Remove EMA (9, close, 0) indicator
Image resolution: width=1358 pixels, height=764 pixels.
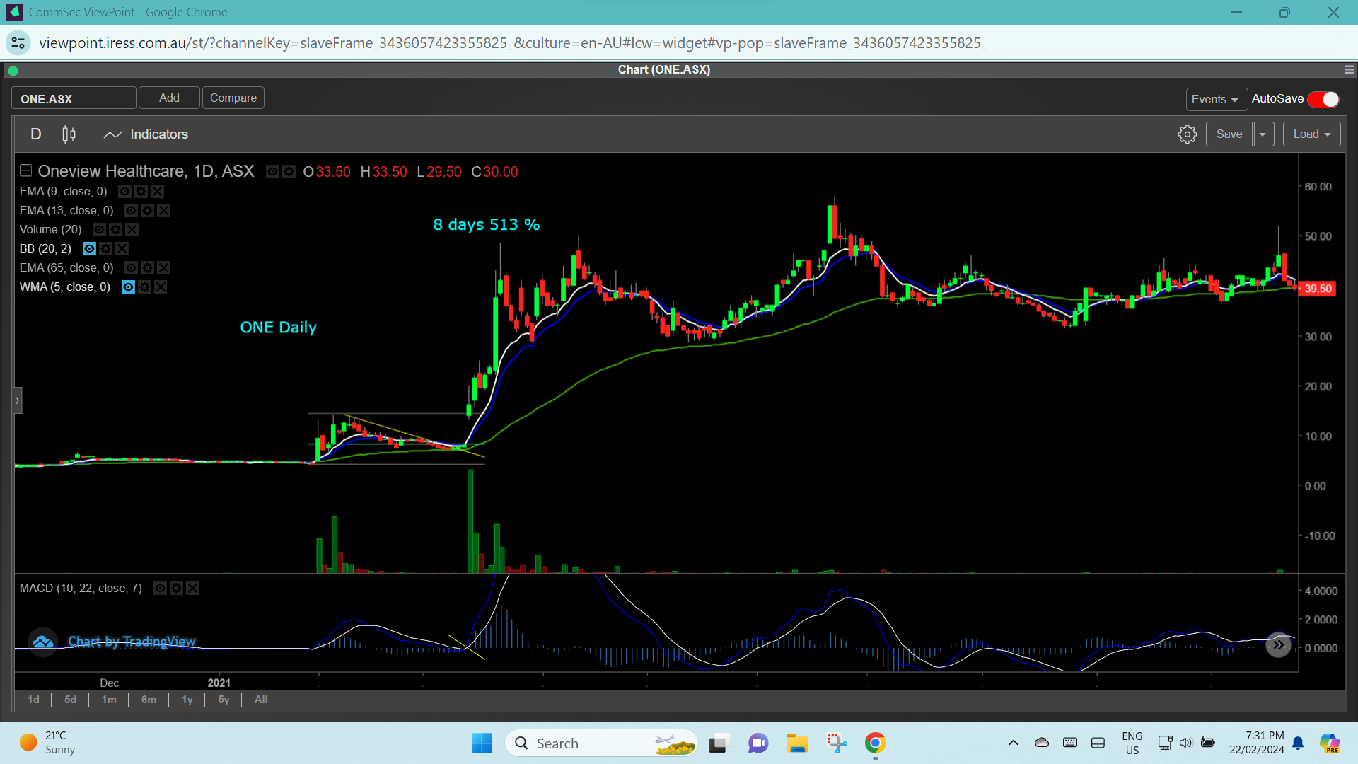[x=157, y=192]
